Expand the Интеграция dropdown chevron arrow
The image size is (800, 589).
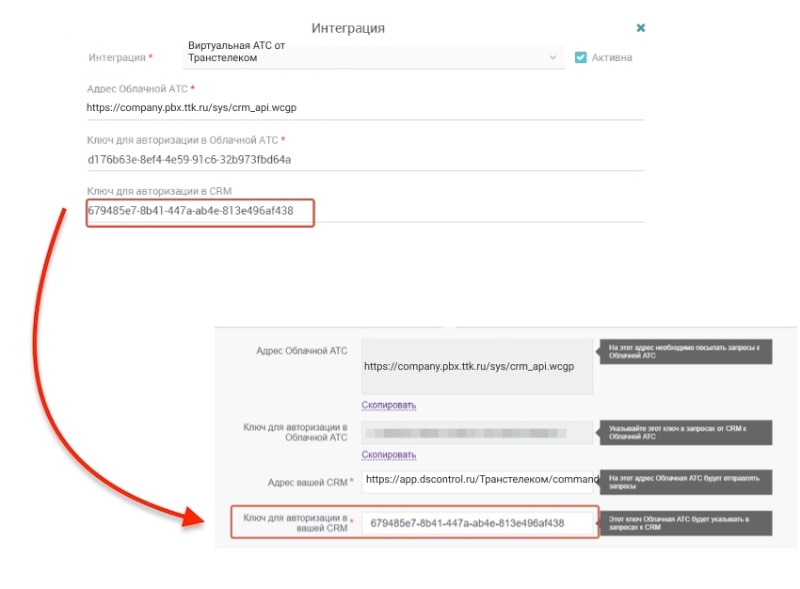coord(553,57)
